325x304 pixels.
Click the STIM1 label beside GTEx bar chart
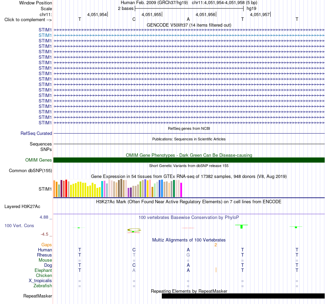click(x=45, y=189)
